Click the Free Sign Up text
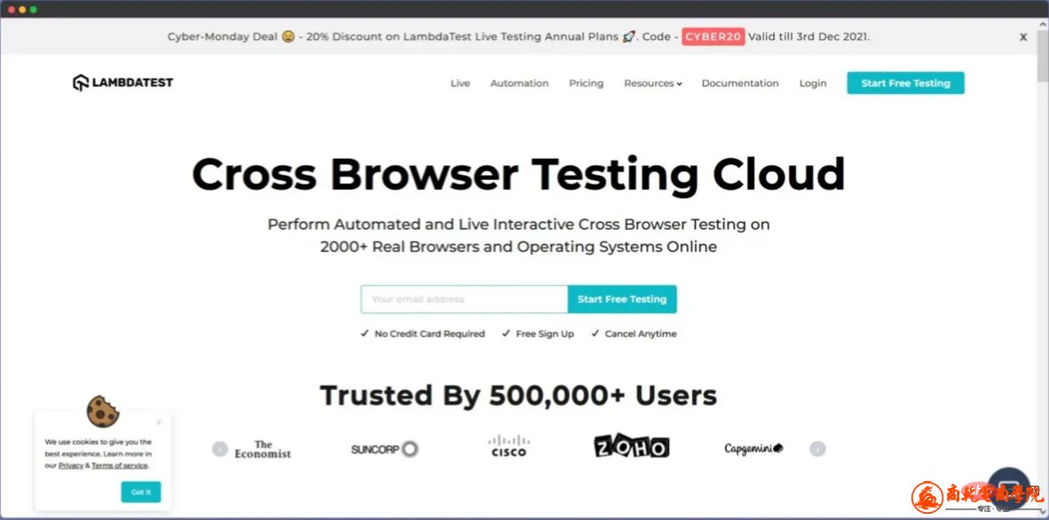The image size is (1049, 520). (545, 334)
